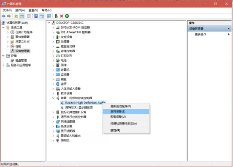Click the blue help toolbar icon
This screenshot has height=167, width=233.
36,16
